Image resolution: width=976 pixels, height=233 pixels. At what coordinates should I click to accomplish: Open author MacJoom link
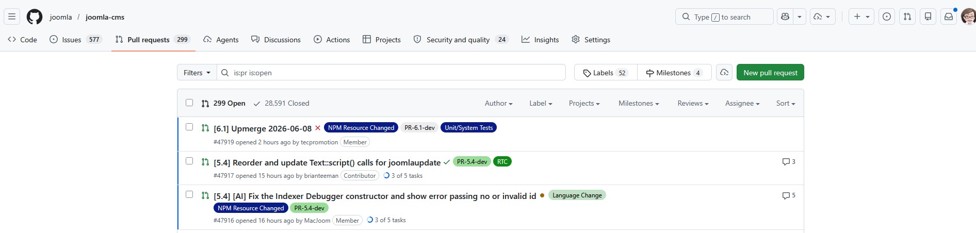pyautogui.click(x=317, y=221)
